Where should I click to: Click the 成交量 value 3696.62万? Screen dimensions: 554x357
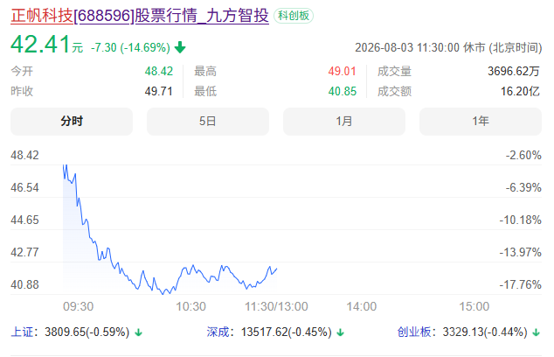514,72
